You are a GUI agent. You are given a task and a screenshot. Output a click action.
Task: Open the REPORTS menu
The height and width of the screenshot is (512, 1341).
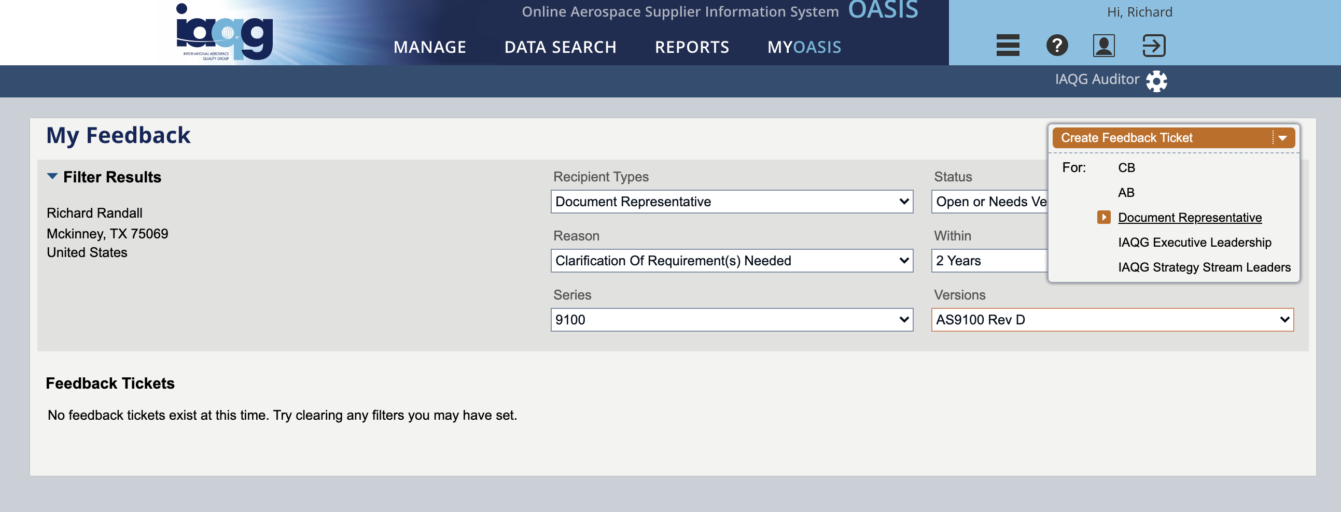tap(692, 47)
